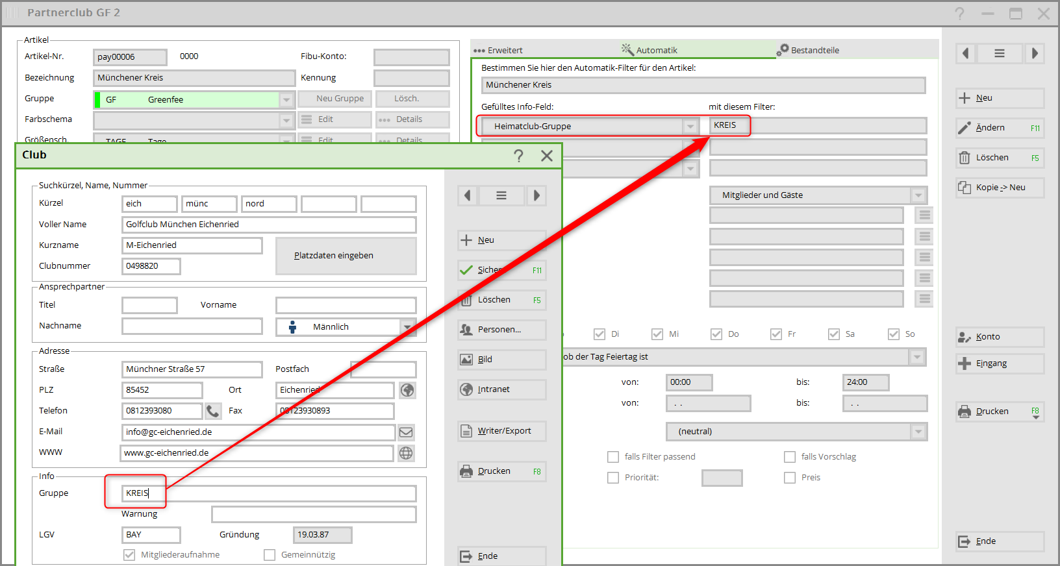Click the map globe icon beside Ort

[x=407, y=390]
